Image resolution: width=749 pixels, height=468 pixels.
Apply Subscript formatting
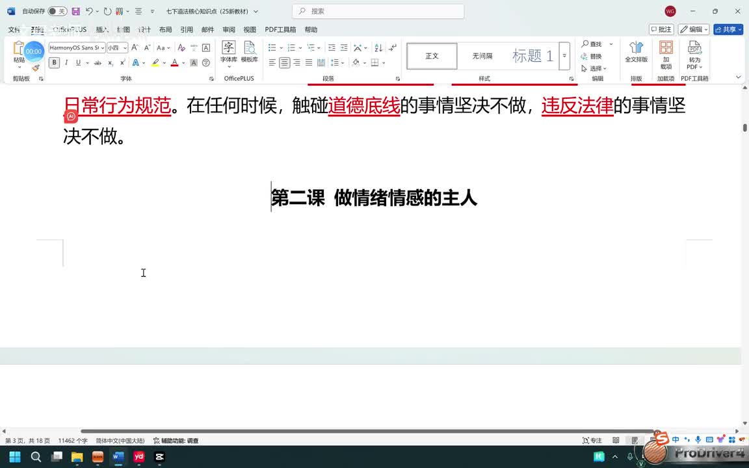coord(111,62)
